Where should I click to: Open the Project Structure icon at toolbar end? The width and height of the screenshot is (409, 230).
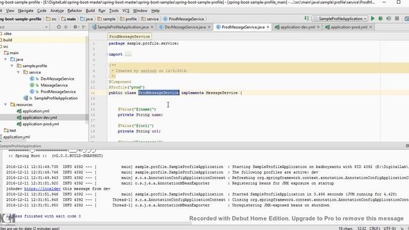pyautogui.click(x=406, y=19)
